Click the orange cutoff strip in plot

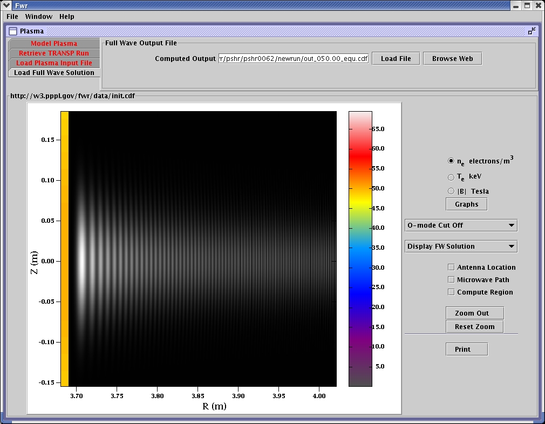point(65,249)
